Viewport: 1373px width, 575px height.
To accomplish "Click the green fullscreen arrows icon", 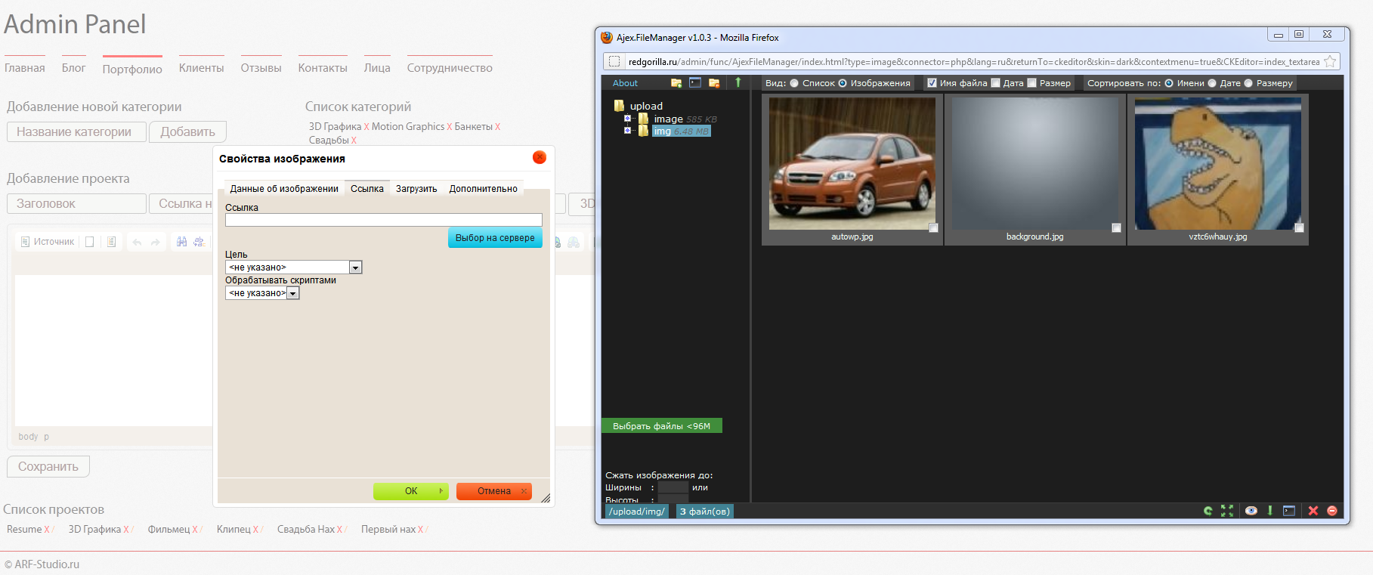I will pos(1227,511).
